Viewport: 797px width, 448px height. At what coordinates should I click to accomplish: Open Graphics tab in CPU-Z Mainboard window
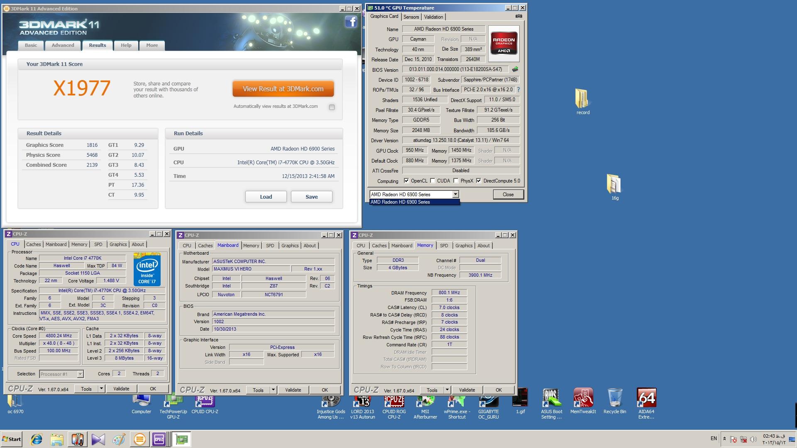coord(290,246)
